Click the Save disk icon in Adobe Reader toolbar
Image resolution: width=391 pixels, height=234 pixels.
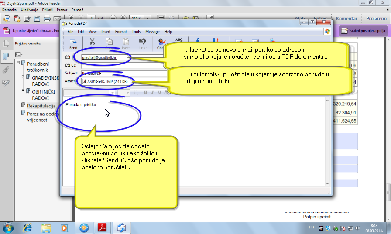(x=37, y=19)
